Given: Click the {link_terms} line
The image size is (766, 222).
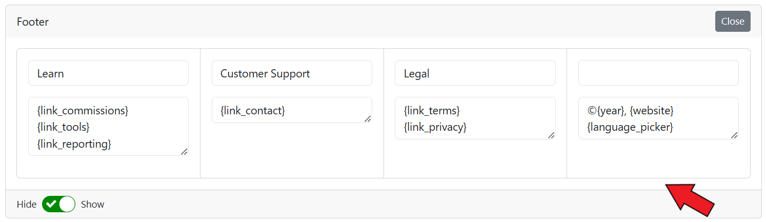Looking at the screenshot, I should click(432, 110).
